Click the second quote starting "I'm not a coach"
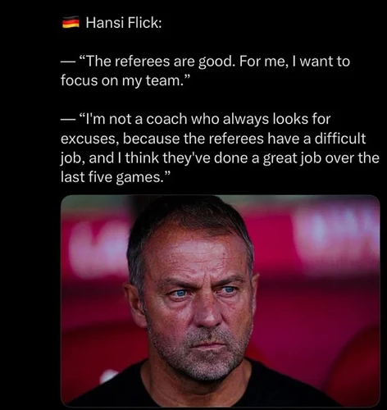 pos(220,148)
